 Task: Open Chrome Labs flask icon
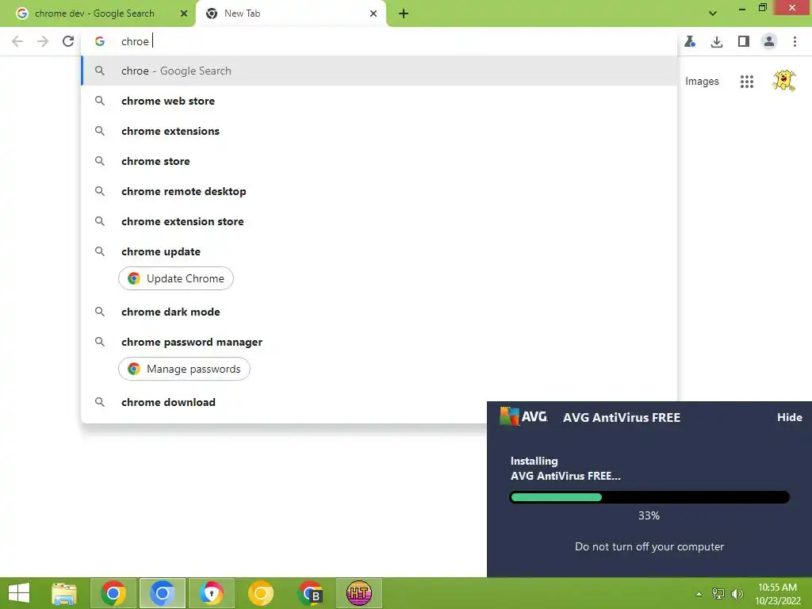690,41
